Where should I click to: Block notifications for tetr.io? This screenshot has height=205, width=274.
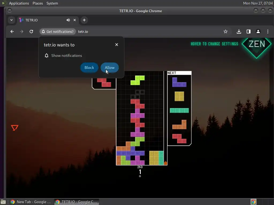pyautogui.click(x=89, y=68)
